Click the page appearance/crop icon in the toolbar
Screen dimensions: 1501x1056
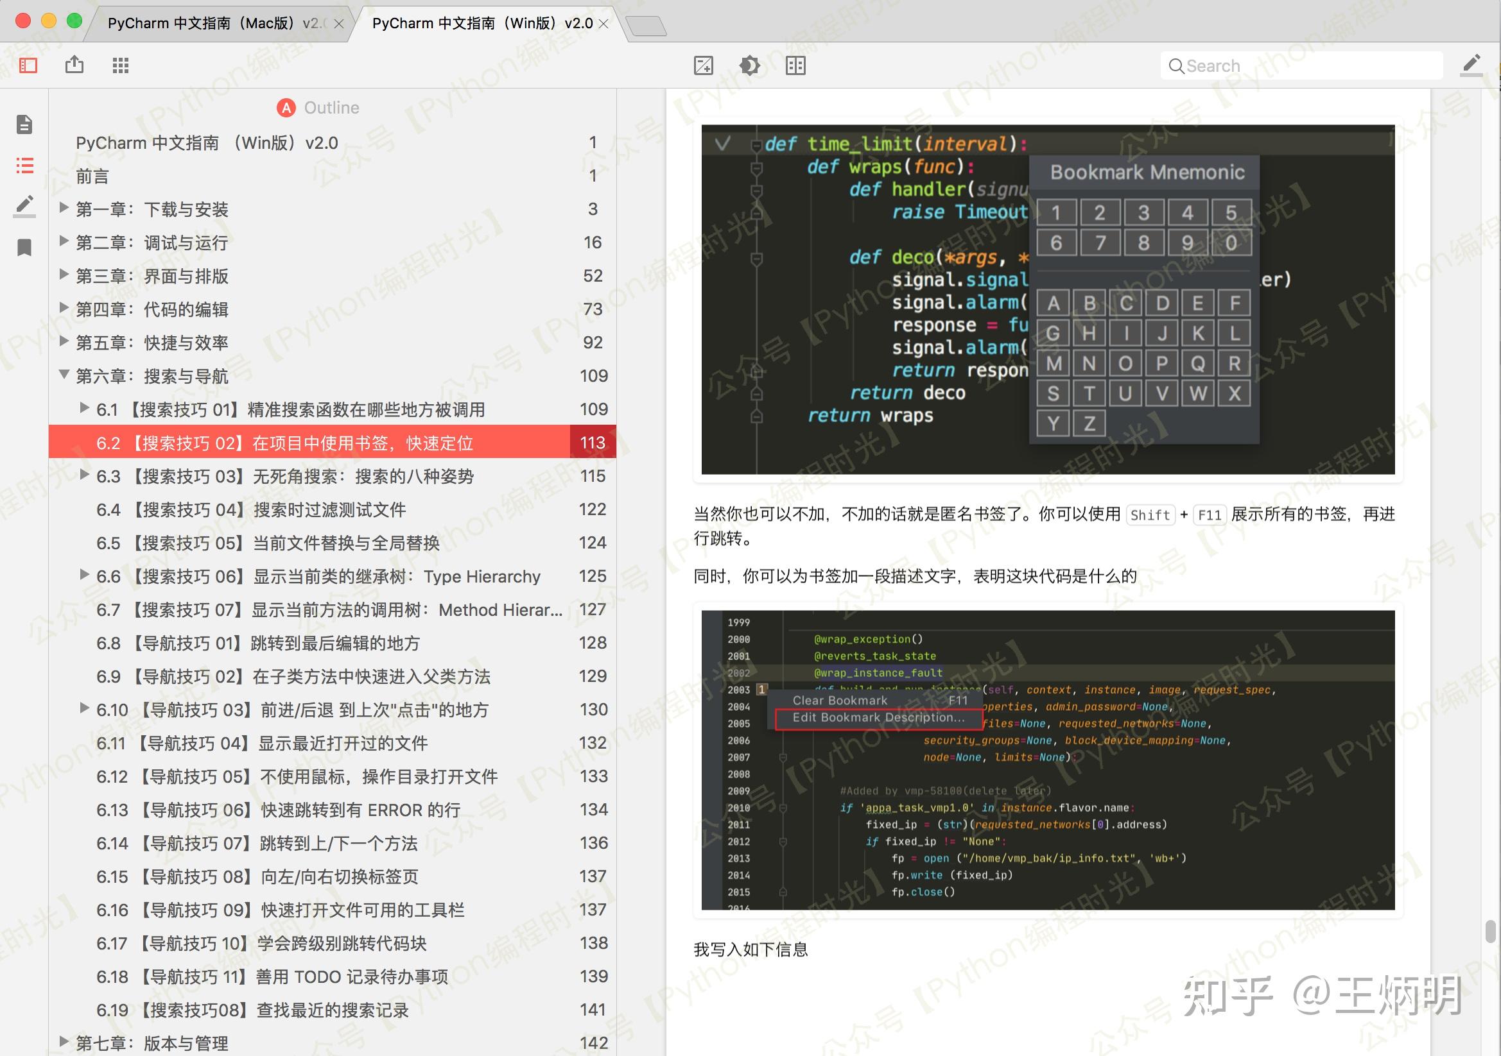click(704, 65)
